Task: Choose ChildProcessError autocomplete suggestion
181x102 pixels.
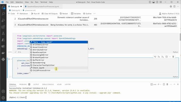Action: 59,70
